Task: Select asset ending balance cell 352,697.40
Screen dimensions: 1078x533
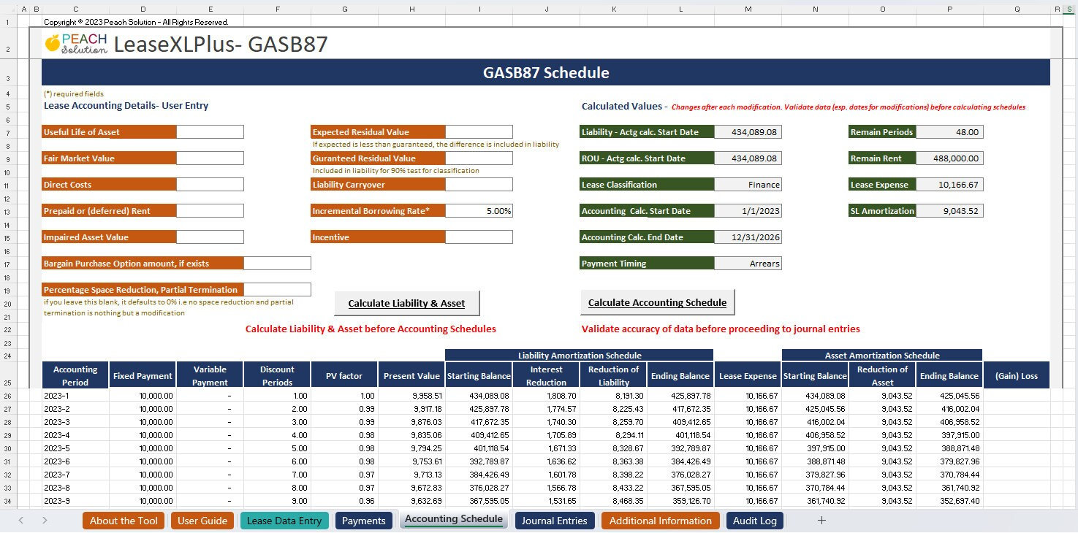Action: click(x=949, y=501)
